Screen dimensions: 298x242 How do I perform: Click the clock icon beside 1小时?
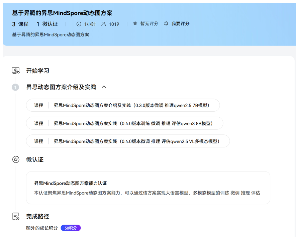click(x=79, y=24)
